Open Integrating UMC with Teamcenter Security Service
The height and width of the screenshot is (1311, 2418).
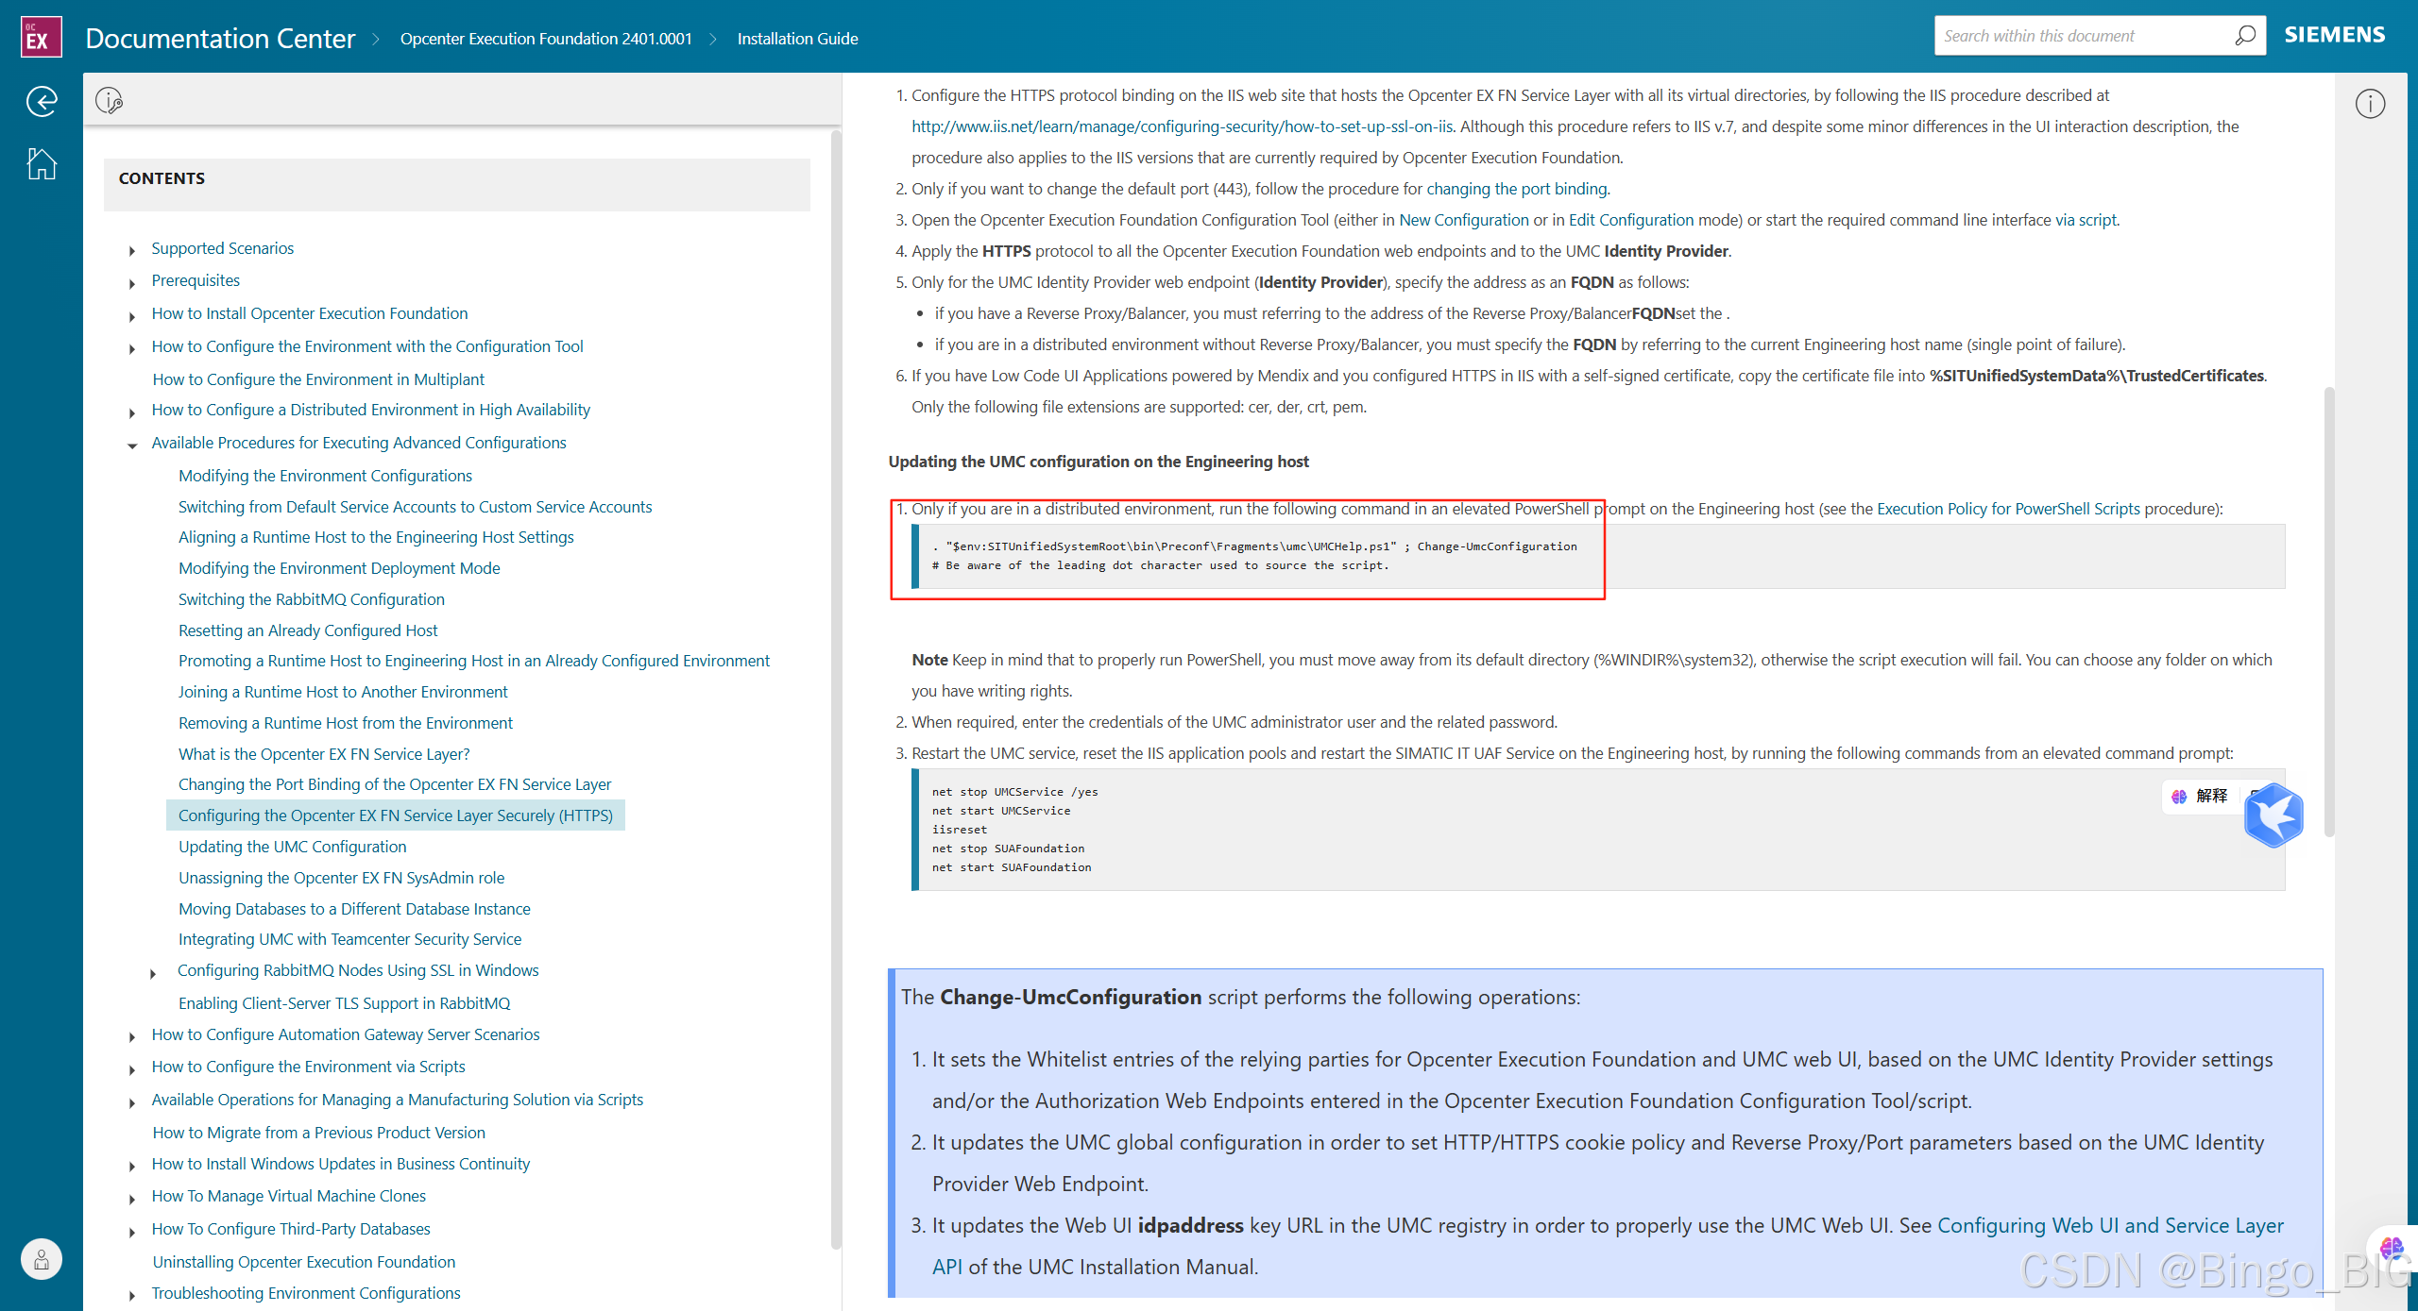pos(349,938)
